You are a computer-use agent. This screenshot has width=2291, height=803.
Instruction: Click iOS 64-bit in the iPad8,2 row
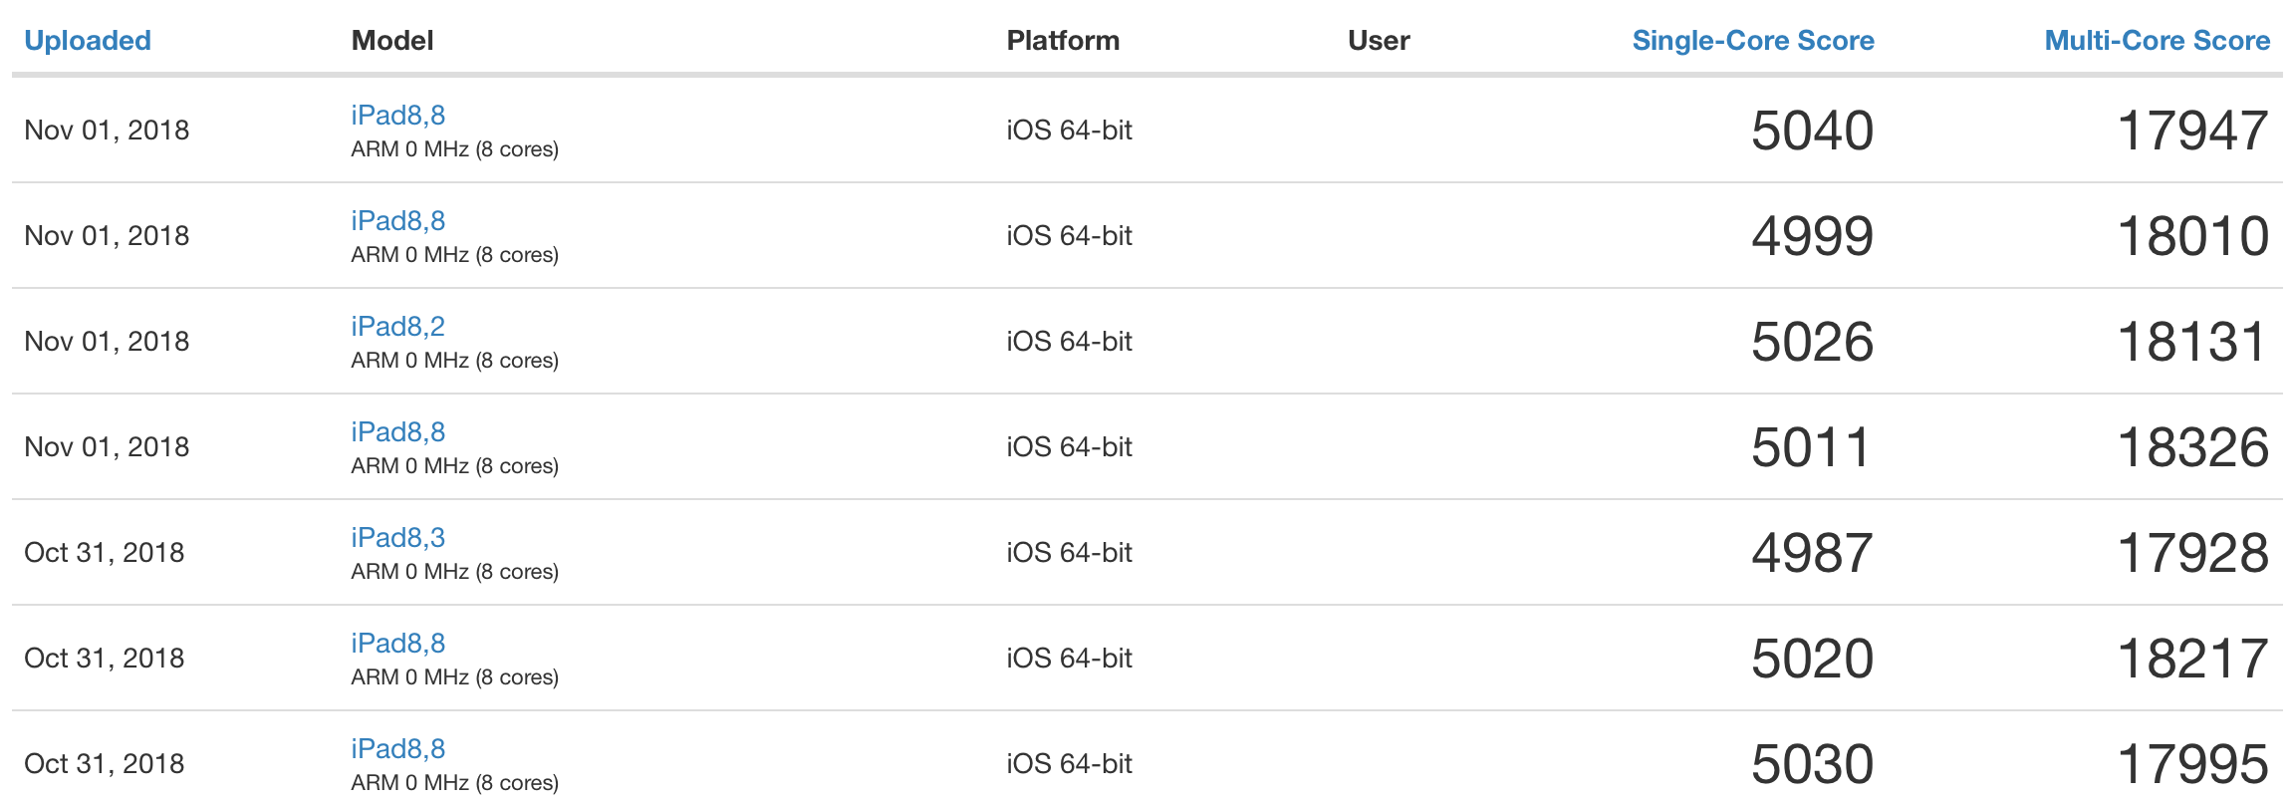(1069, 342)
